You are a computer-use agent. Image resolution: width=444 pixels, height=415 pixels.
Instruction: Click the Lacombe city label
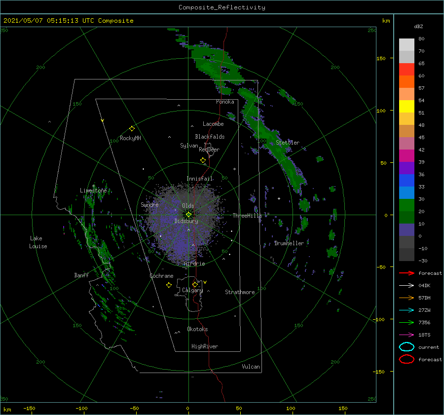[x=213, y=124]
